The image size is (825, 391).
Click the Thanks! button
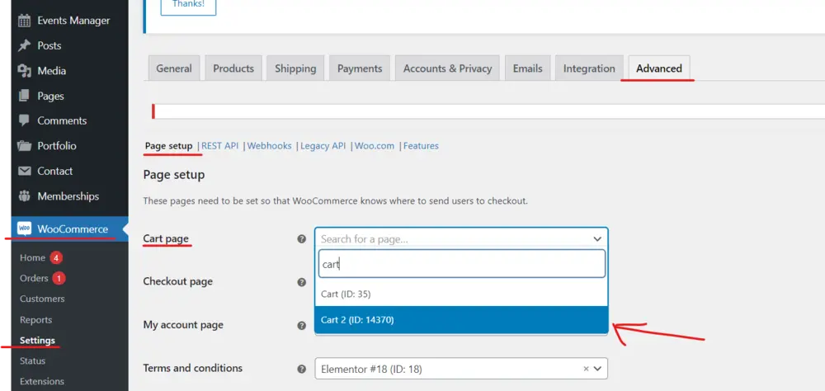tap(188, 5)
